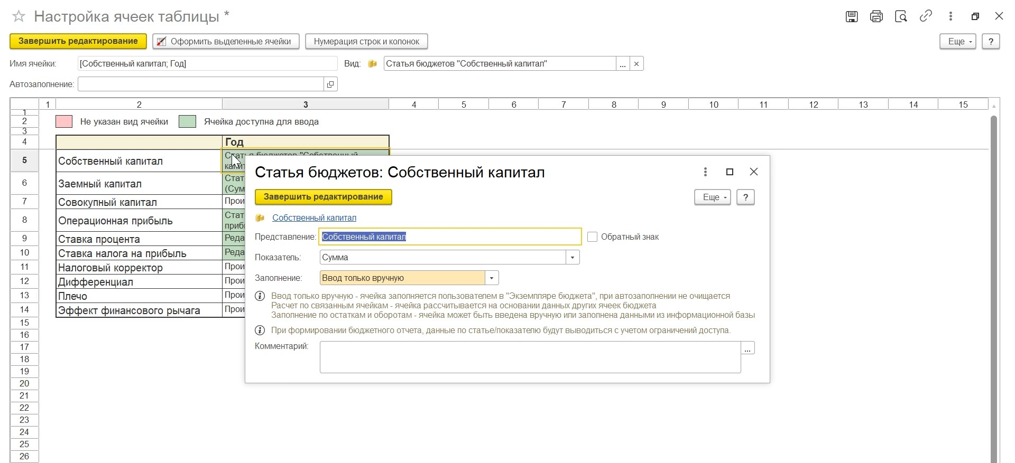This screenshot has width=1015, height=463.
Task: Expand the Показатель dropdown
Action: (573, 258)
